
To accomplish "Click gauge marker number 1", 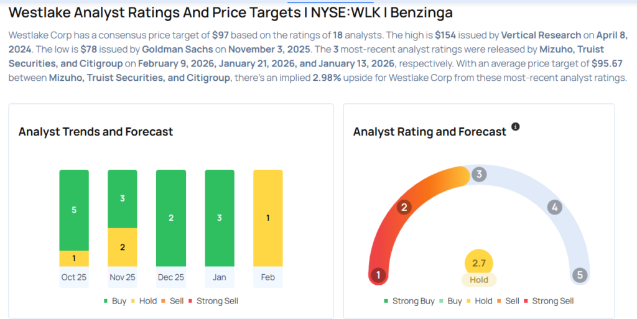I will pos(378,275).
